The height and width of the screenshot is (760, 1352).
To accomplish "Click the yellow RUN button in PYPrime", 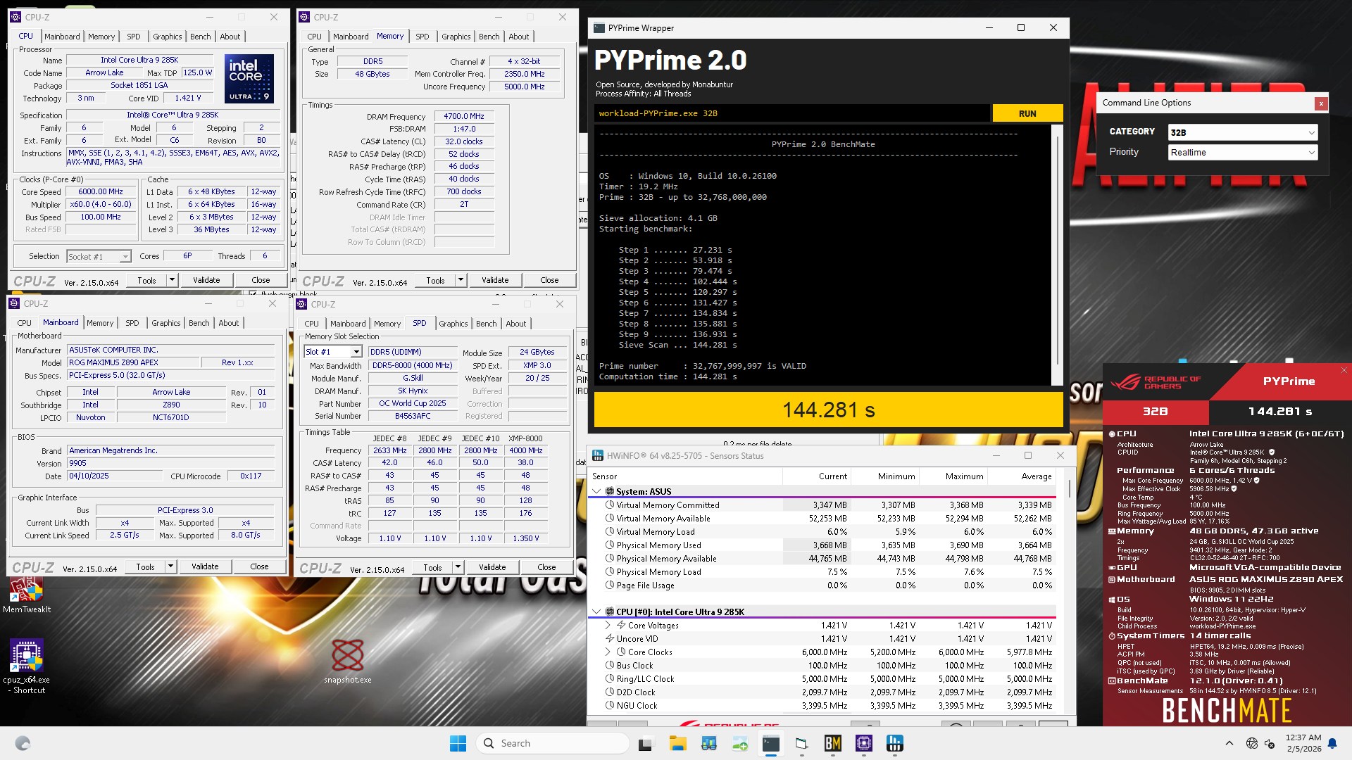I will point(1027,113).
